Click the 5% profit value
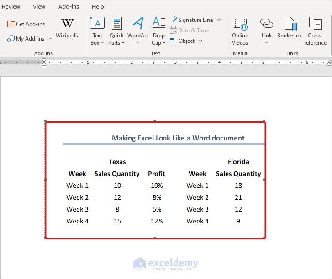Viewport: 332px width, 279px height. click(157, 209)
